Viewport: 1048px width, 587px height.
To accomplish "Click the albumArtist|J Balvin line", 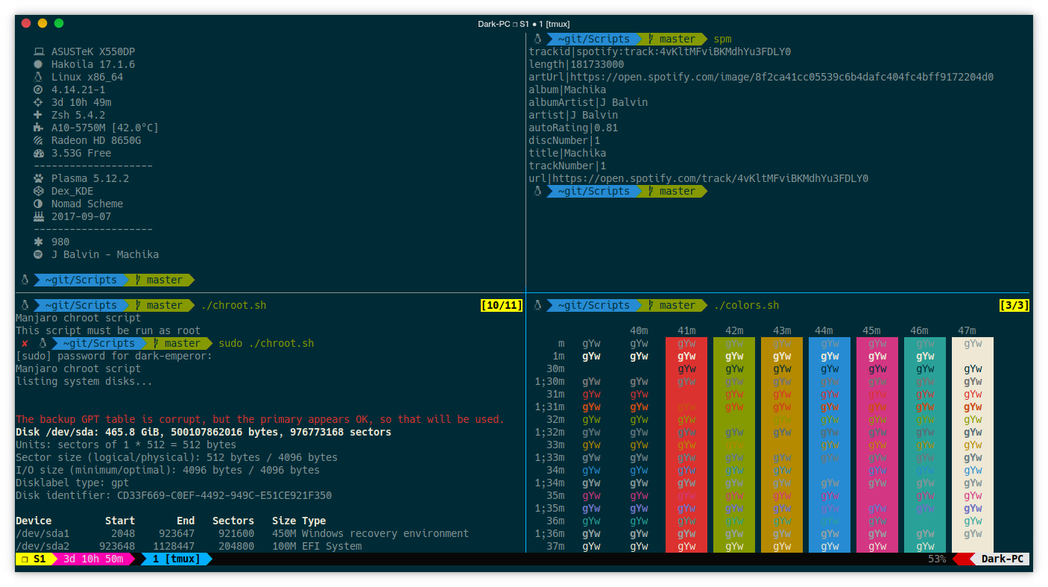I will pyautogui.click(x=588, y=103).
